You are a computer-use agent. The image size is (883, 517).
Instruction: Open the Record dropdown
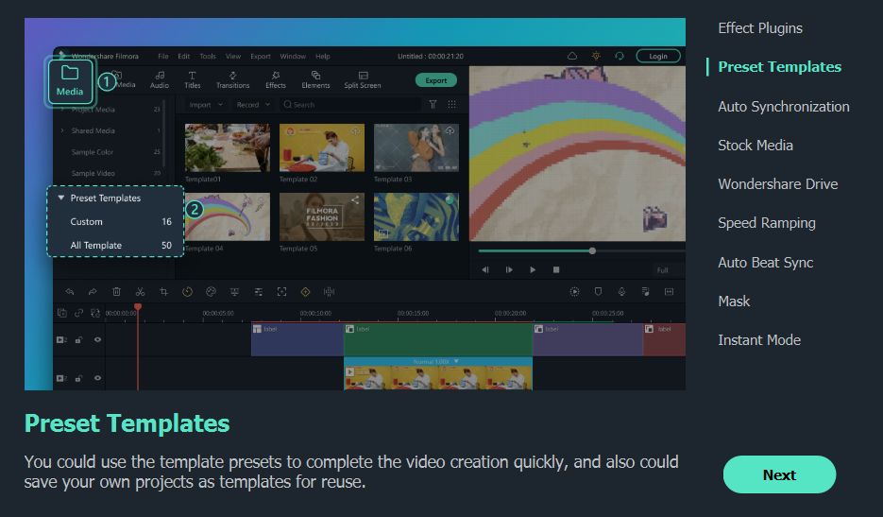pos(253,105)
